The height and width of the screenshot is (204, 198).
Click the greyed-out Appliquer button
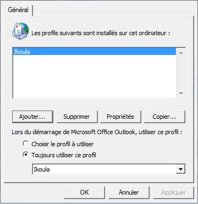173,192
